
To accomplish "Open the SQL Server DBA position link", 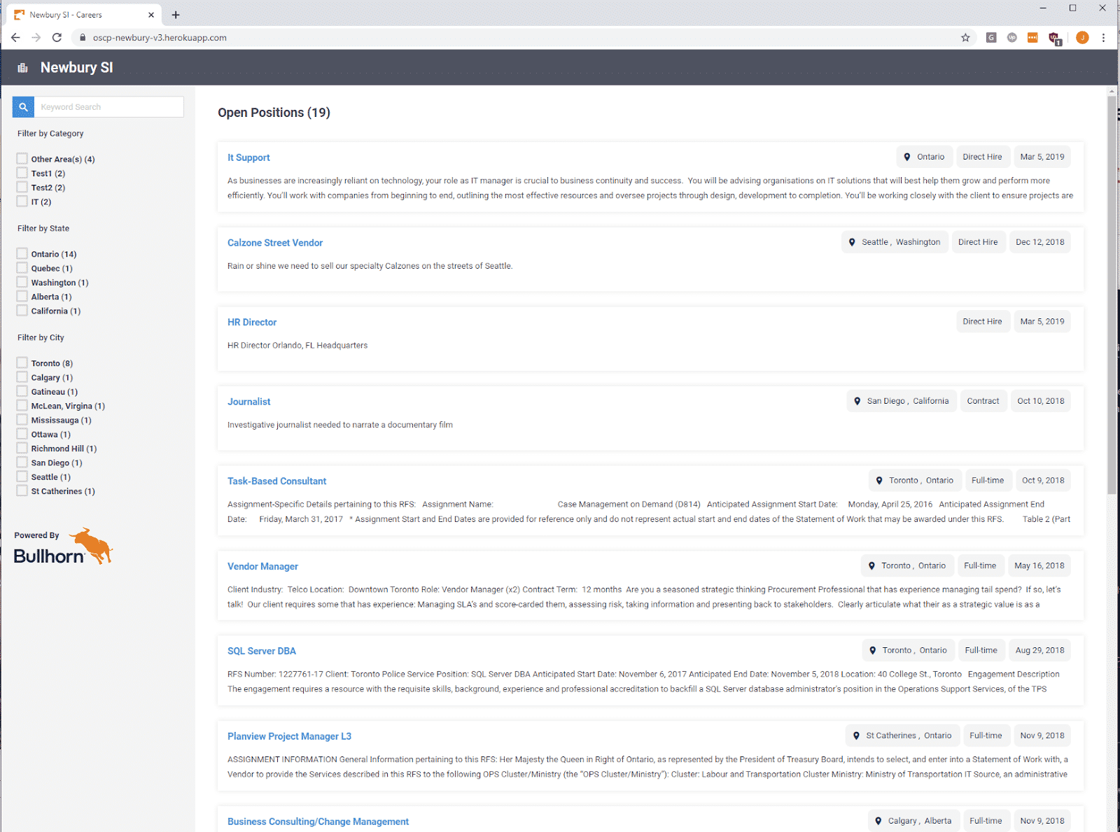I will tap(262, 651).
